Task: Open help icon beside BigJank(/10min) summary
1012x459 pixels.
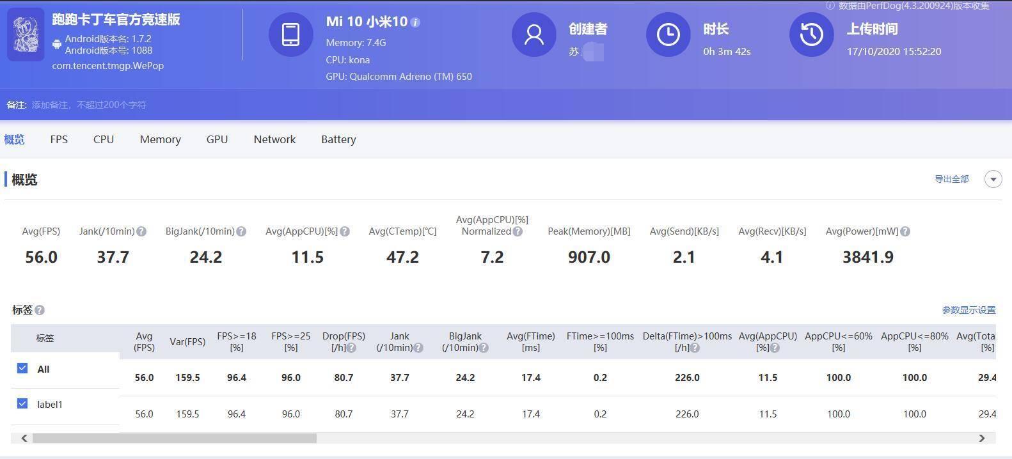Action: pyautogui.click(x=241, y=231)
